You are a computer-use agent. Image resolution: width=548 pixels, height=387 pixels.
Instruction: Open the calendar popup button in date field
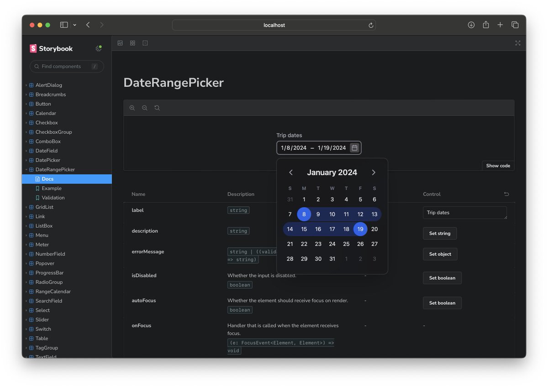coord(354,148)
